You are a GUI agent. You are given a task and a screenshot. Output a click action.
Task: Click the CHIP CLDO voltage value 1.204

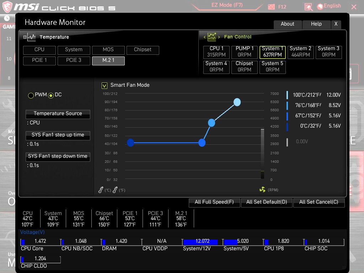41,259
